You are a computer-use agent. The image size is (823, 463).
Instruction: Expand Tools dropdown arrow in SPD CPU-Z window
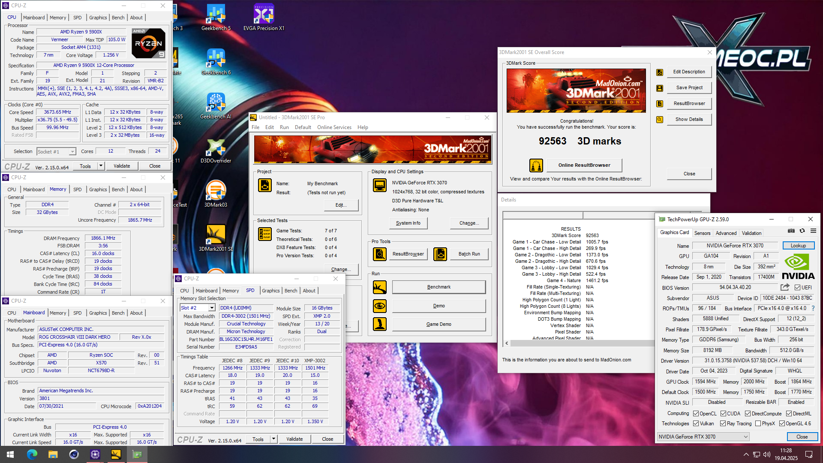tap(273, 439)
